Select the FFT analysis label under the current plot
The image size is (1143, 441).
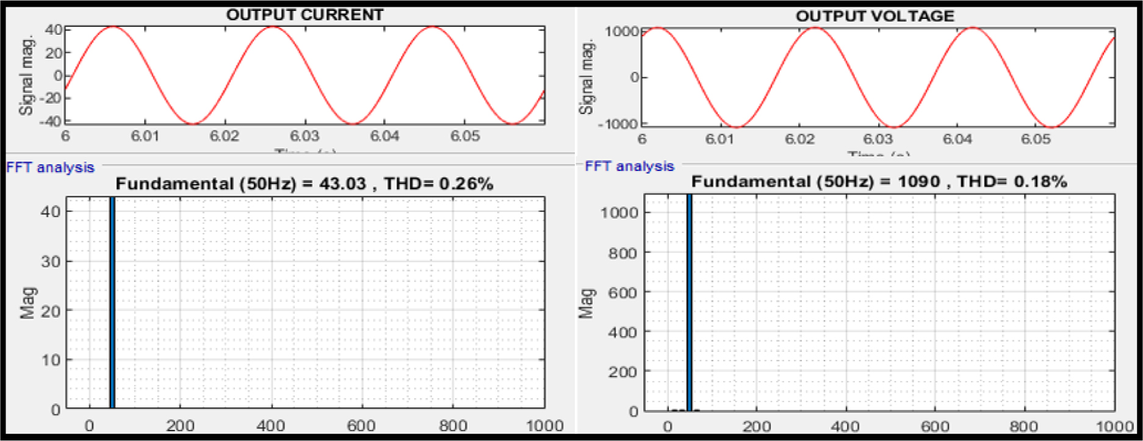pos(50,168)
